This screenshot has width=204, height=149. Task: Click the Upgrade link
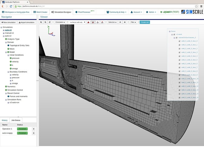pos(166,12)
